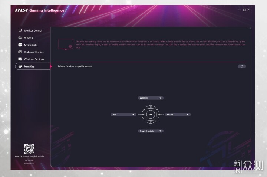Screen dimensions: 267x177
Task: Open the left-direction function dropdown
Action: (x=123, y=115)
